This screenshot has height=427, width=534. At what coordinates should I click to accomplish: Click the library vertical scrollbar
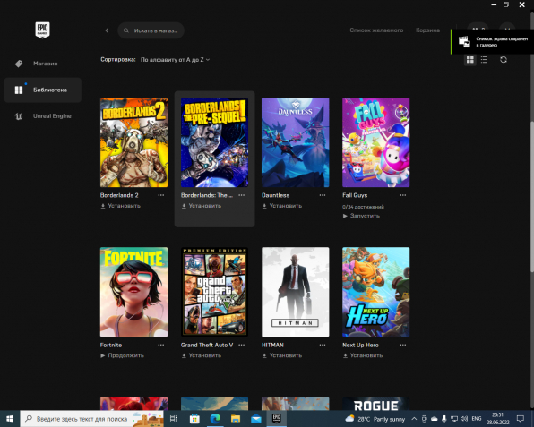click(x=531, y=196)
